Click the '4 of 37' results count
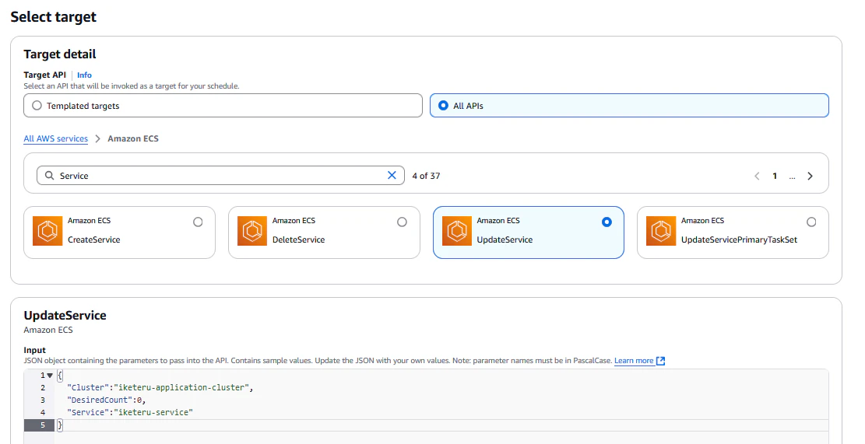Image resolution: width=865 pixels, height=444 pixels. [426, 177]
